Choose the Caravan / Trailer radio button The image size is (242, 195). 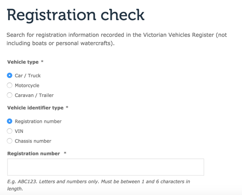10,95
